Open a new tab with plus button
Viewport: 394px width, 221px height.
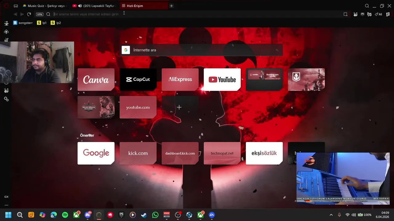tap(171, 6)
